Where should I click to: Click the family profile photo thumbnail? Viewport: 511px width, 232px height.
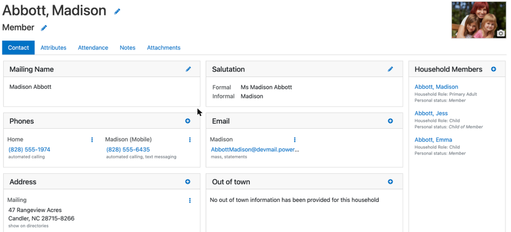(x=478, y=20)
